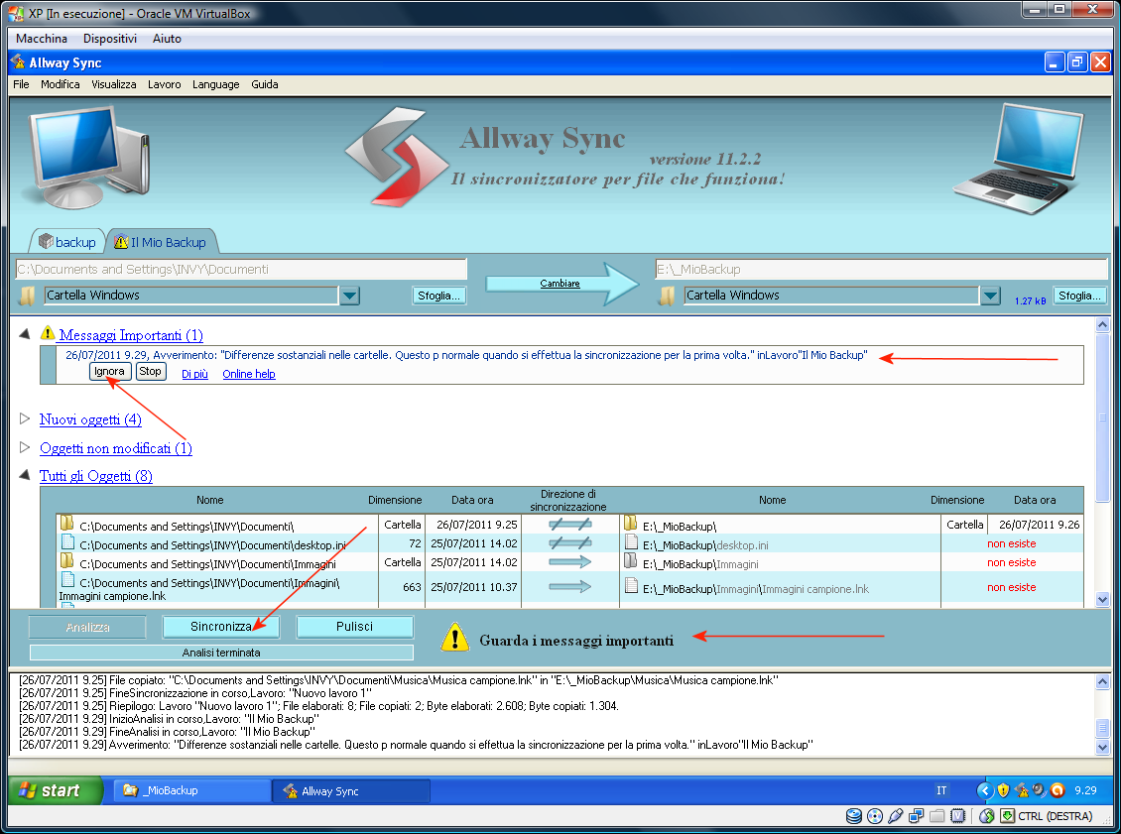Screen dimensions: 1121x834
Task: Click the Tutti gli Oggetti (8) link
Action: click(x=96, y=476)
